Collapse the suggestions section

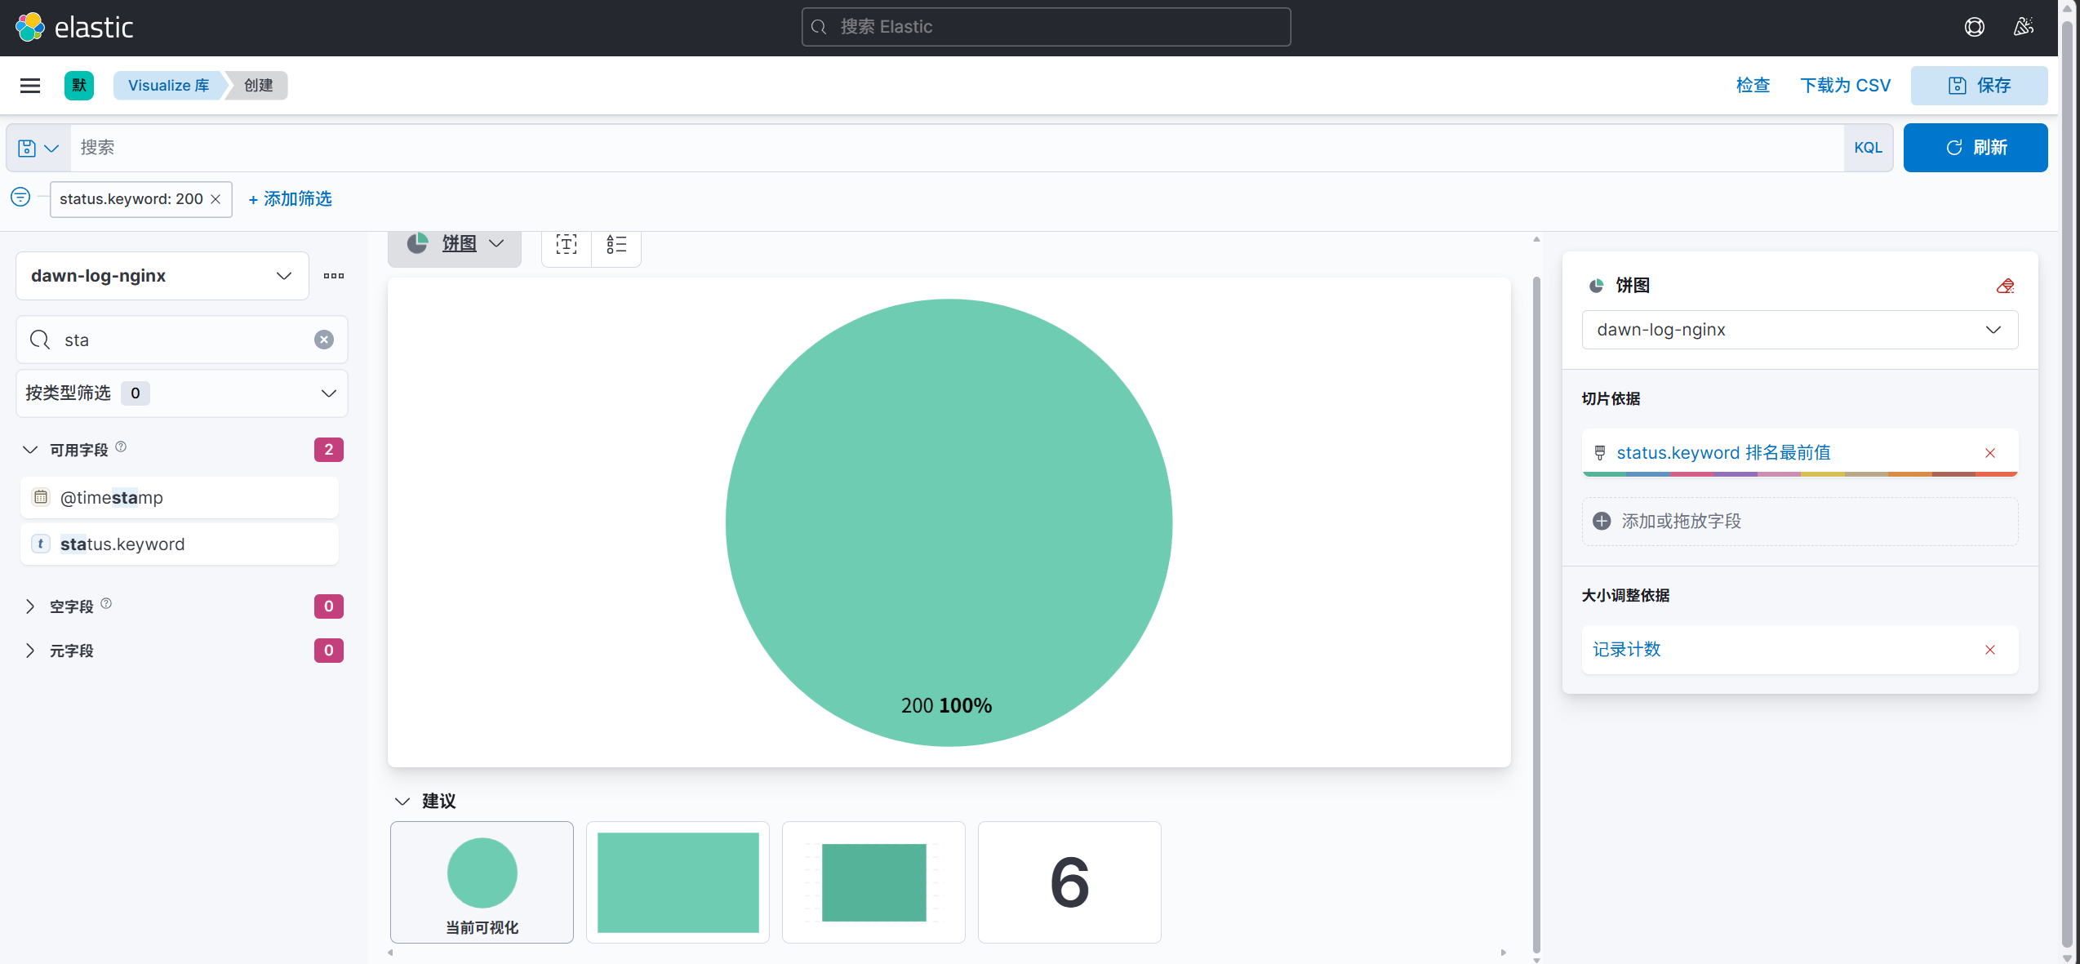402,801
